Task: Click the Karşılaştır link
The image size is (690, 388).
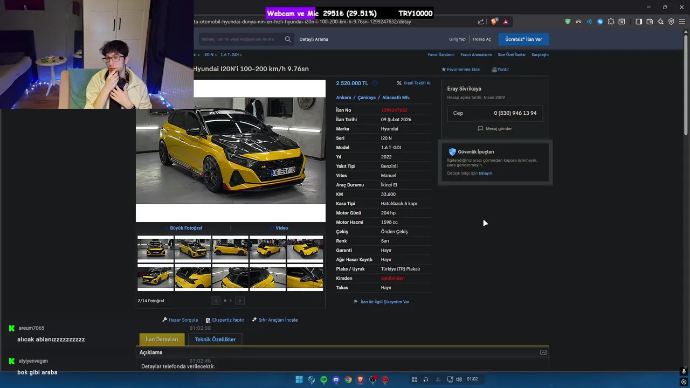Action: point(540,54)
